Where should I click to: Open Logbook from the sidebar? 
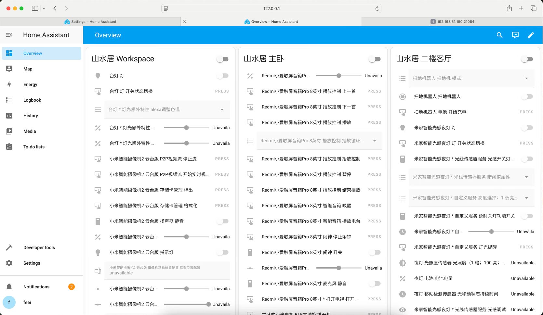click(x=42, y=100)
